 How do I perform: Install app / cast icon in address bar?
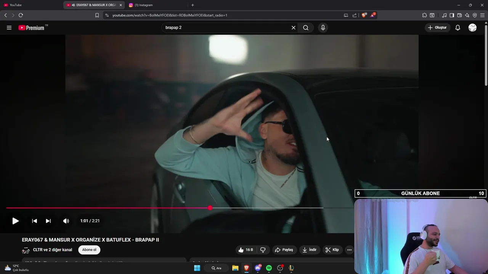tap(346, 15)
